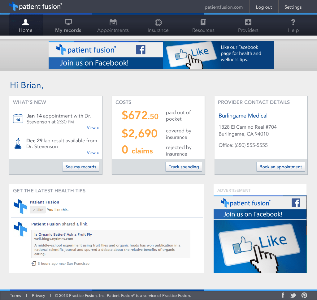Click Terms in the footer

pyautogui.click(x=15, y=295)
